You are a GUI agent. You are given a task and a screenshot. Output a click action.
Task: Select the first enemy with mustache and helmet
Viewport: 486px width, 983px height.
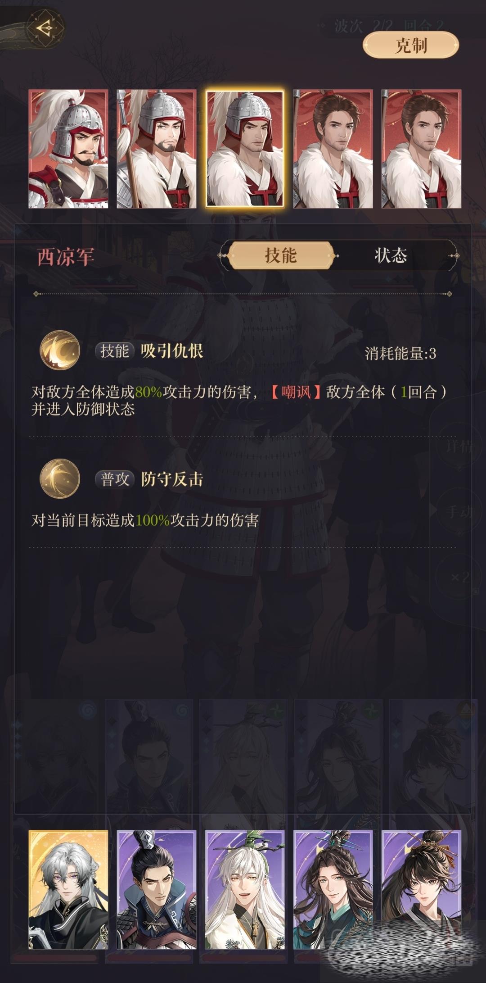pyautogui.click(x=68, y=149)
